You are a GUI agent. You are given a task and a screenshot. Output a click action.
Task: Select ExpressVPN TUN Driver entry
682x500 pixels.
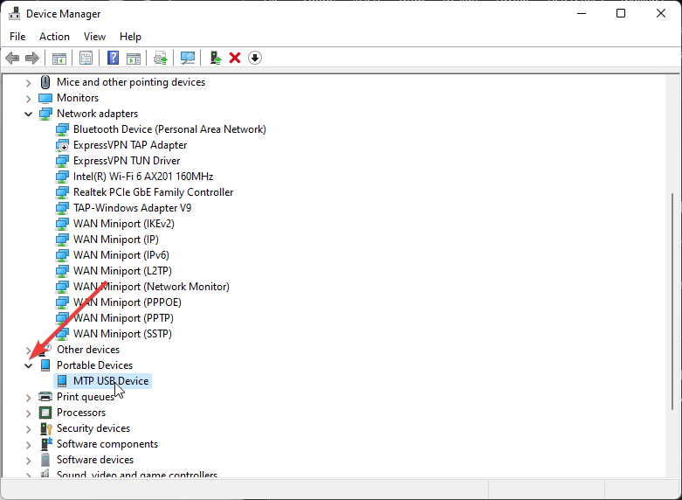pyautogui.click(x=127, y=161)
